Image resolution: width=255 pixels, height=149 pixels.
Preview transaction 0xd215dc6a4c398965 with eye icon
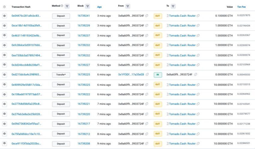[x=4, y=75]
